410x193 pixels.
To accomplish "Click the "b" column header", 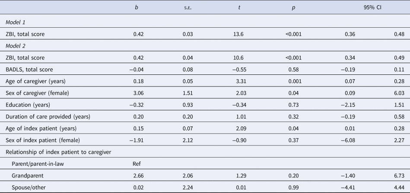I will (137, 8).
